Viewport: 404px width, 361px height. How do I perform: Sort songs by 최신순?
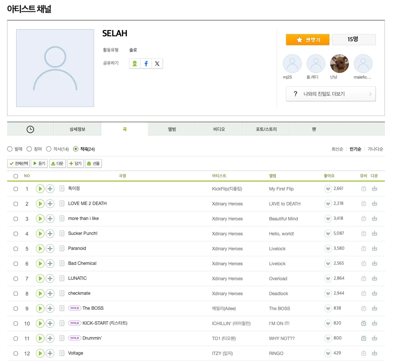[337, 149]
